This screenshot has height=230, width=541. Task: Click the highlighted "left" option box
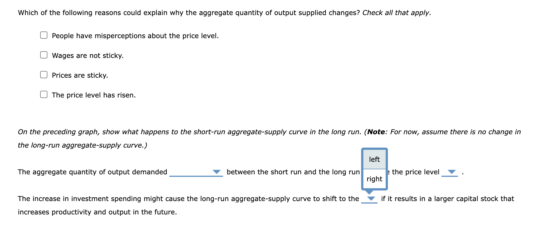click(374, 159)
